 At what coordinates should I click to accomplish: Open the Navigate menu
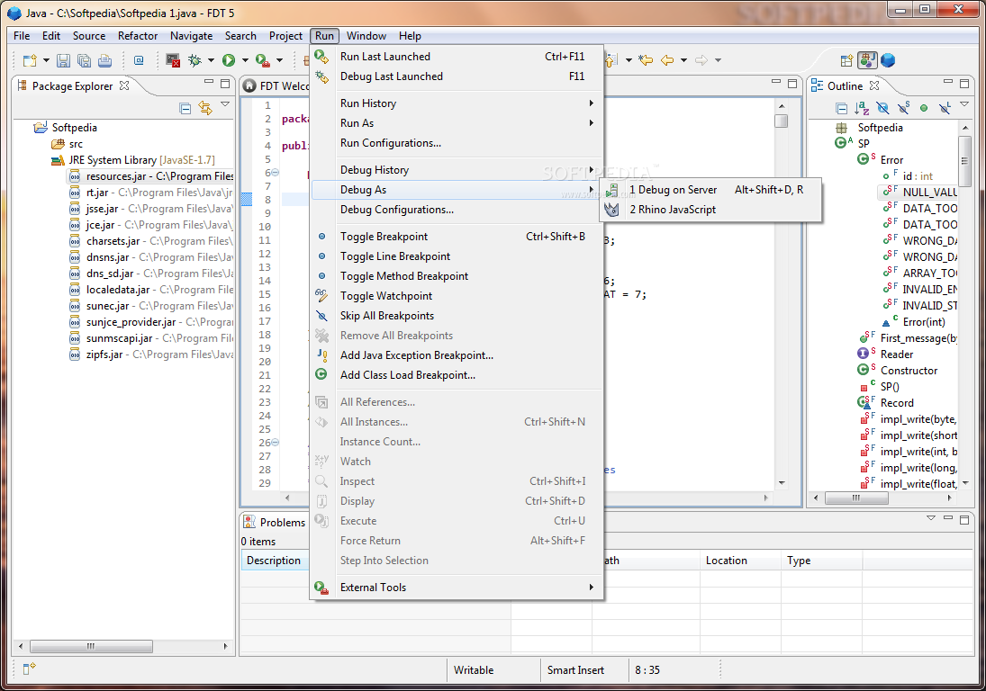point(191,36)
